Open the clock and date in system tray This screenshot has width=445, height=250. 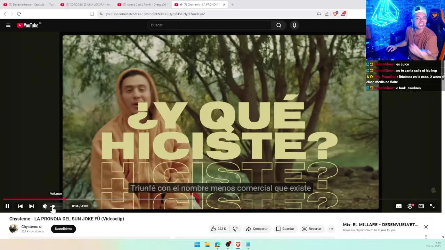click(434, 244)
